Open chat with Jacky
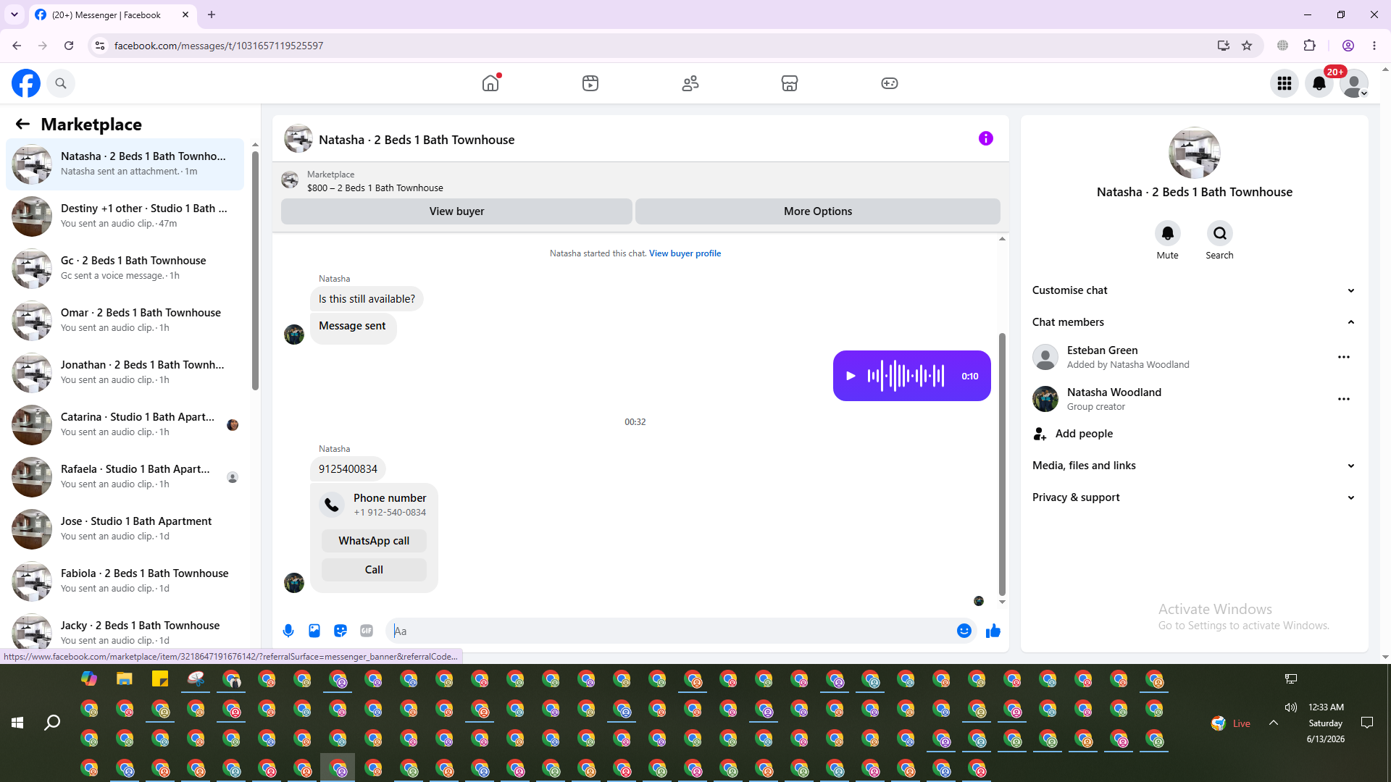This screenshot has height=782, width=1391. (x=125, y=631)
